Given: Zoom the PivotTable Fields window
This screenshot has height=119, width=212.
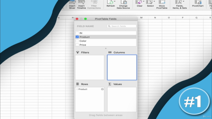Looking at the screenshot, I should tap(85, 19).
